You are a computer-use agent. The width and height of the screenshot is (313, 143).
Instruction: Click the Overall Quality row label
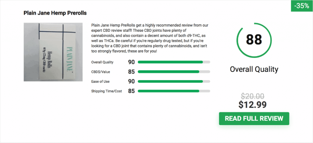(x=102, y=62)
